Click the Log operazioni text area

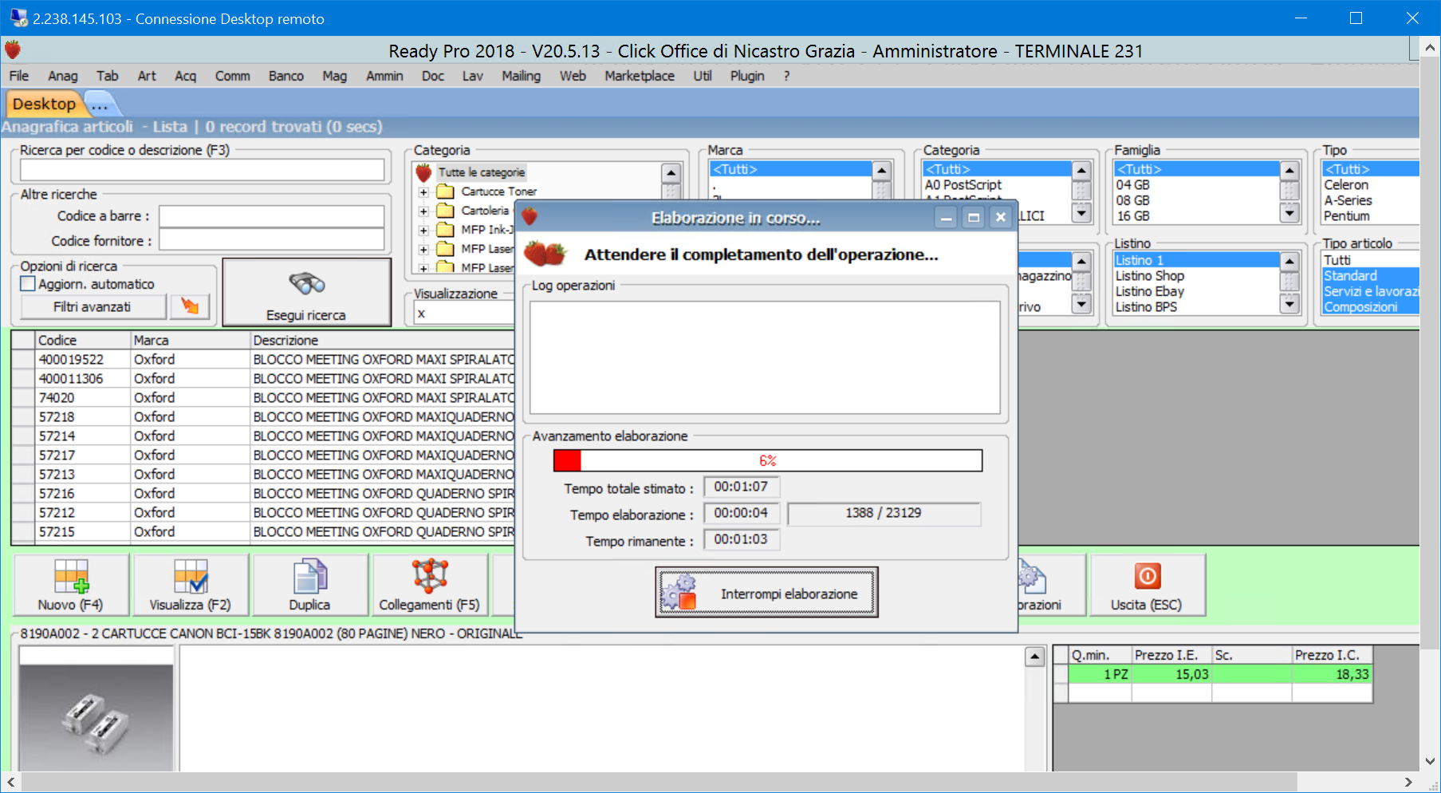pyautogui.click(x=765, y=357)
